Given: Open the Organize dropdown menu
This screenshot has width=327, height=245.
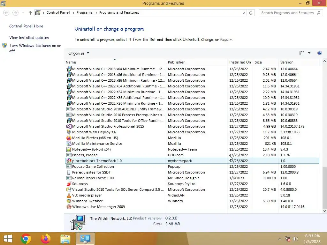Looking at the screenshot, I should coord(79,53).
